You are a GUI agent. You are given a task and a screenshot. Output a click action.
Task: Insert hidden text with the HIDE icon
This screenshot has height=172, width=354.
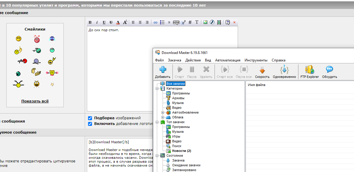(176, 22)
